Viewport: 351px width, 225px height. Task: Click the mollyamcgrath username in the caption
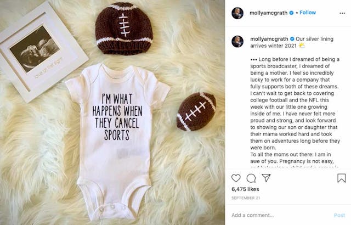click(x=269, y=39)
